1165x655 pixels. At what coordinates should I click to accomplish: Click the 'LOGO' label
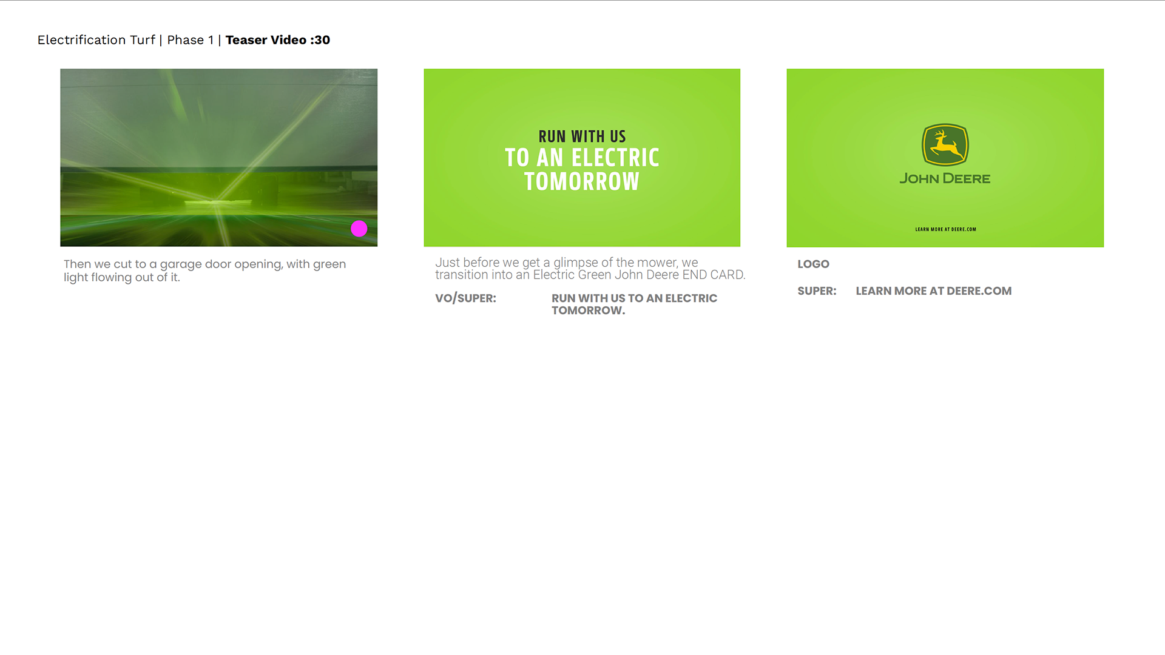[813, 264]
